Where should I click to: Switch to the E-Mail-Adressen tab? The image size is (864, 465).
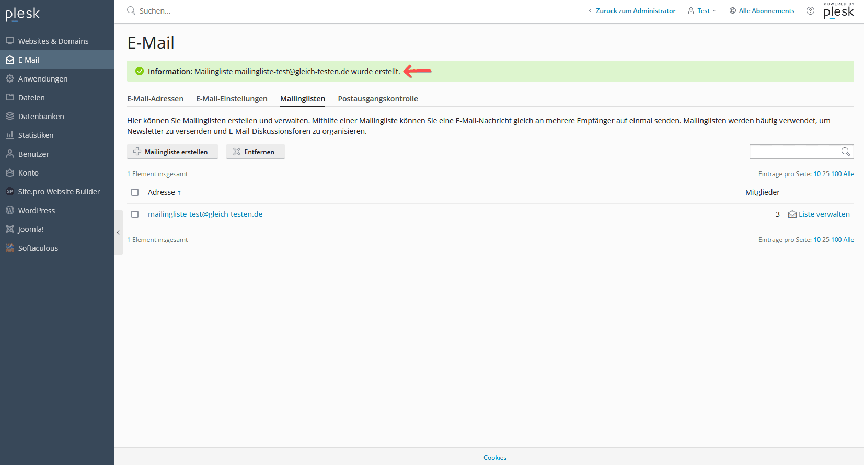(x=155, y=99)
